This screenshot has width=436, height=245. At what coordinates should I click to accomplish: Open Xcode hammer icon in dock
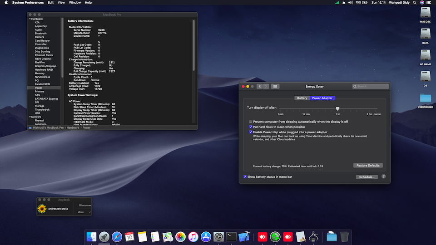tap(244, 237)
